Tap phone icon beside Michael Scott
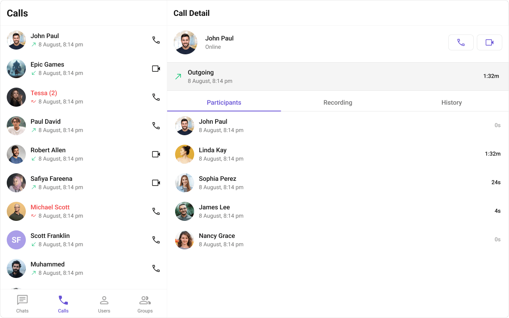 tap(156, 211)
